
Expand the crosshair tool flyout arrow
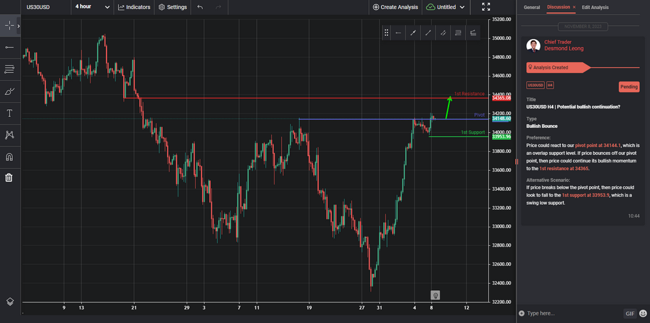click(18, 26)
